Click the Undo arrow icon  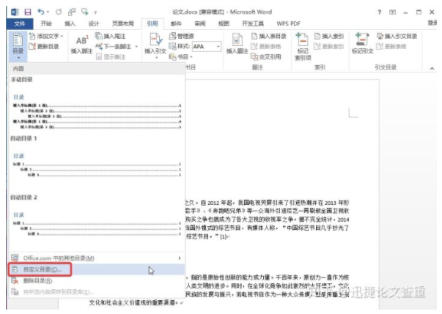[41, 12]
